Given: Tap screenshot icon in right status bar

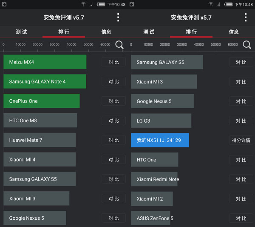Looking at the screenshot, I should pyautogui.click(x=132, y=4).
